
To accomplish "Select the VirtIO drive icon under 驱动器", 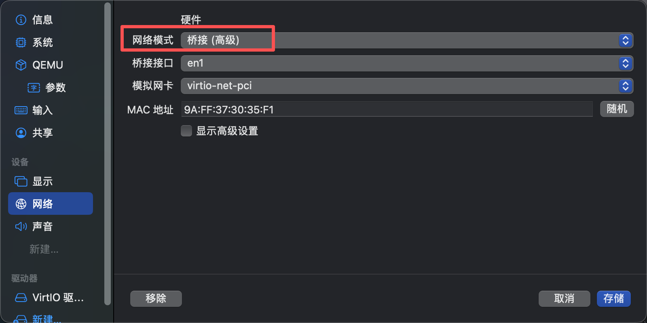I will (21, 297).
